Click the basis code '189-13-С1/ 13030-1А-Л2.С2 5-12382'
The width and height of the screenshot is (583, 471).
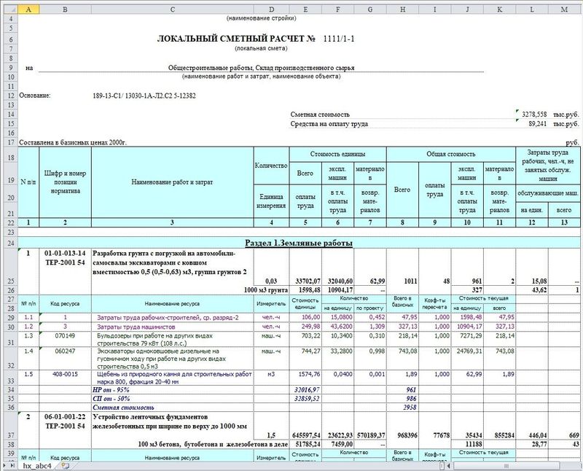tap(144, 96)
